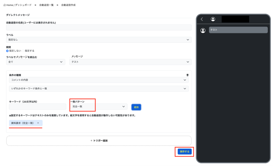273x166 pixels.
Task: Click the キーワード text input field
Action: pos(38,106)
